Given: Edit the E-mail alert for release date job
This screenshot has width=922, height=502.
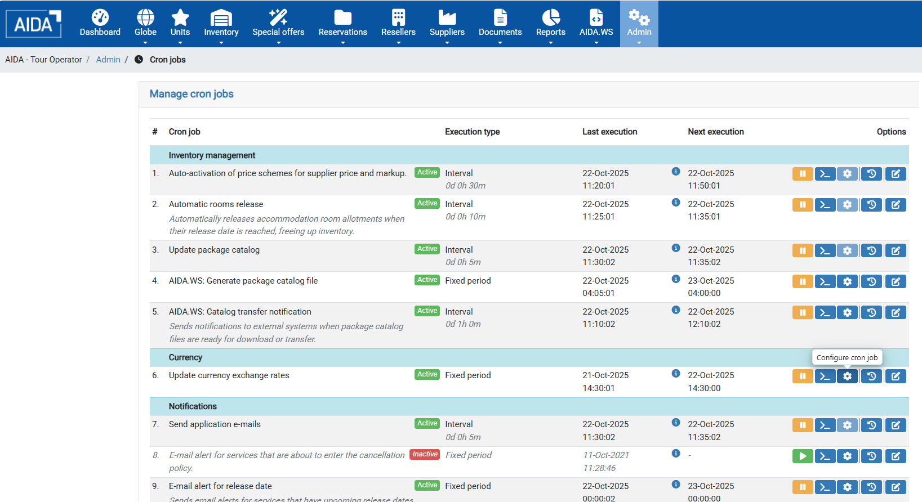Looking at the screenshot, I should [896, 487].
